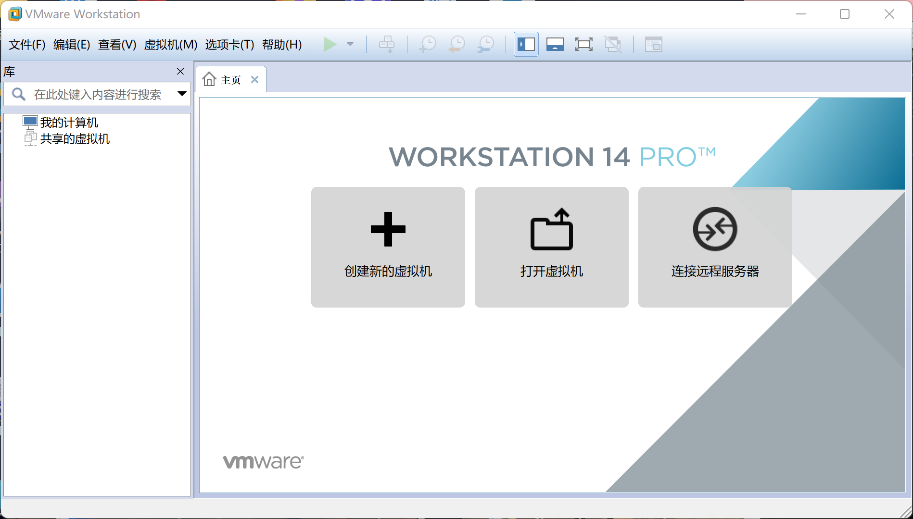The image size is (913, 519).
Task: Toggle the library sidebar view button
Action: pos(526,45)
